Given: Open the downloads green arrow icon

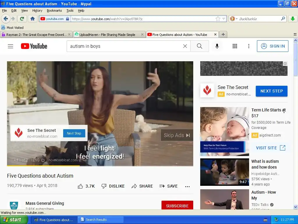Looking at the screenshot, I should tap(293, 19).
